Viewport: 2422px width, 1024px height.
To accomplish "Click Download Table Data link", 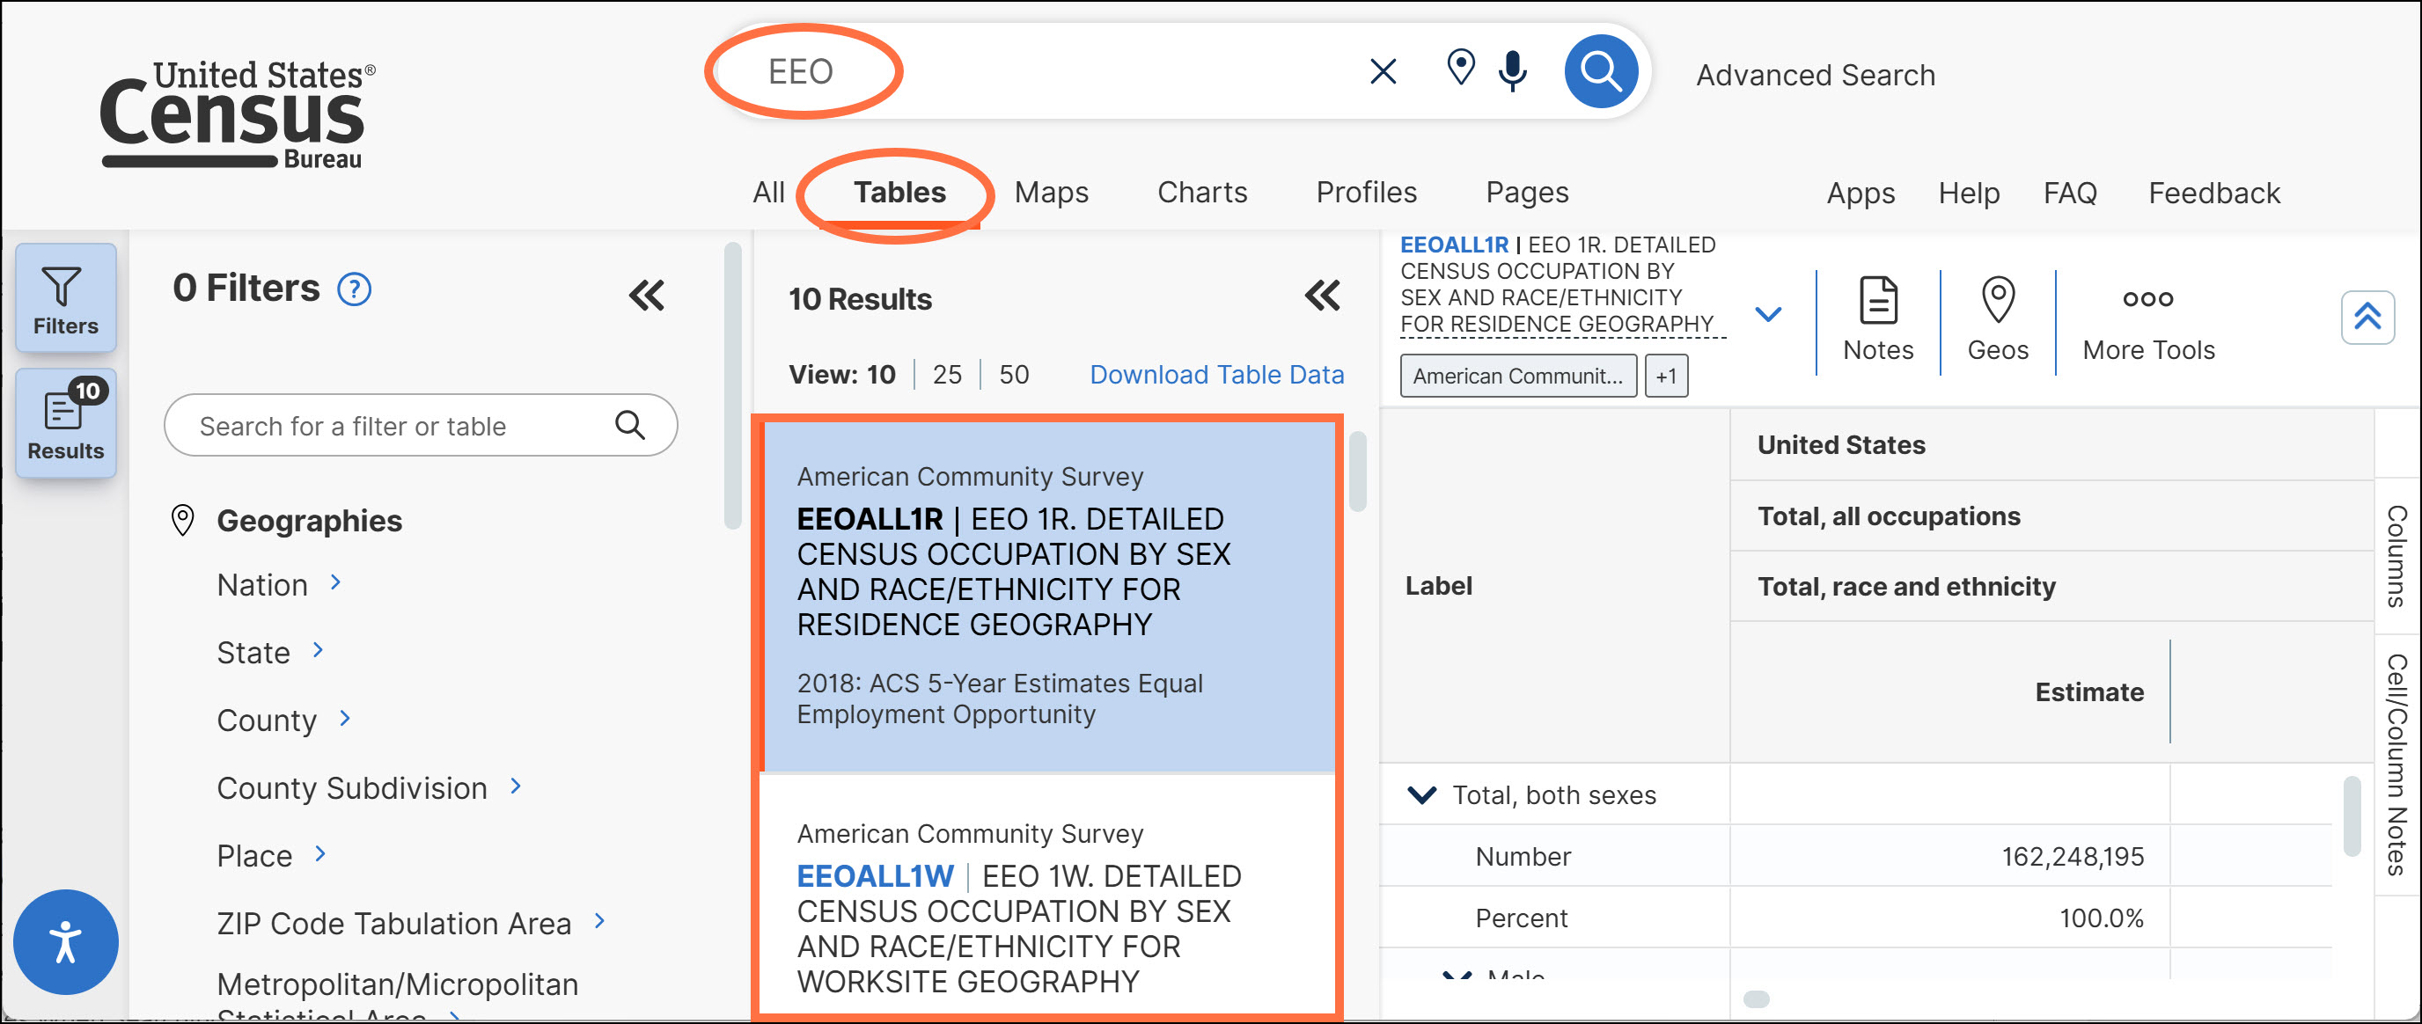I will click(1215, 375).
